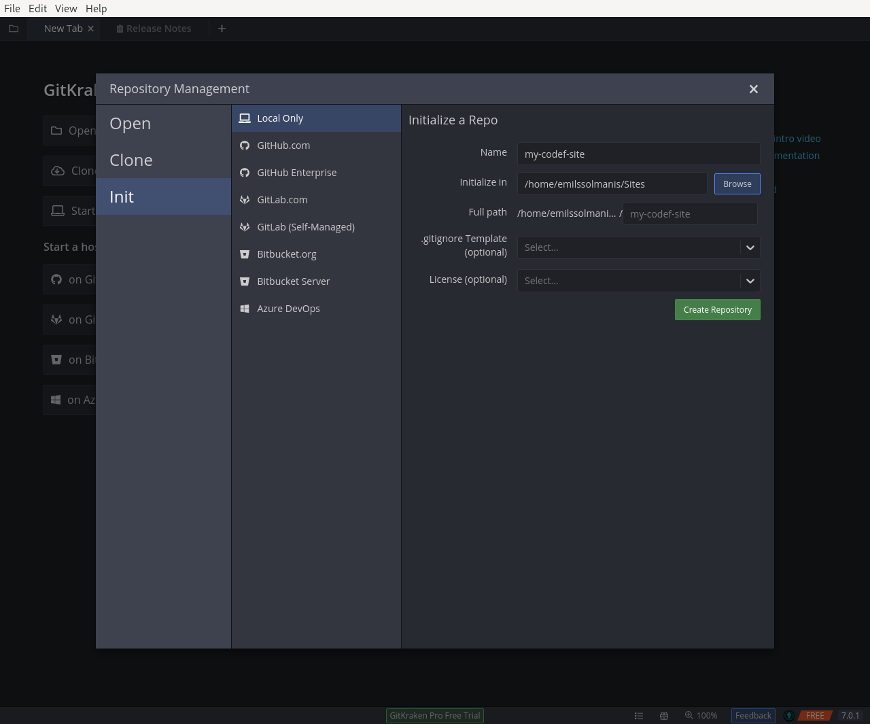870x724 pixels.
Task: Click the Name input field
Action: coord(638,154)
